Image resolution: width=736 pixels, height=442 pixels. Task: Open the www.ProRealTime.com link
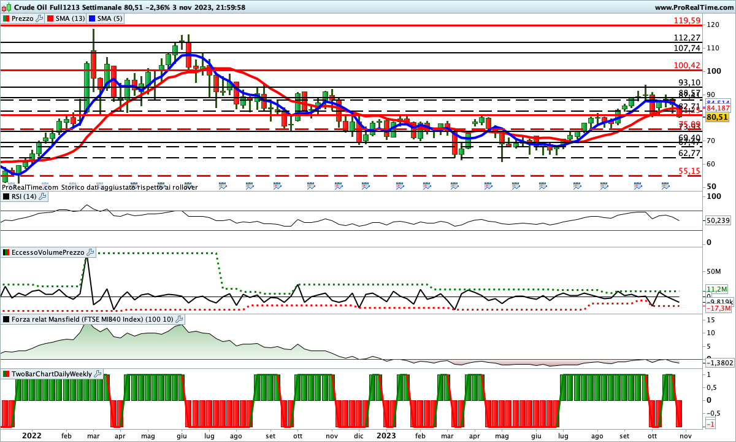tap(694, 7)
